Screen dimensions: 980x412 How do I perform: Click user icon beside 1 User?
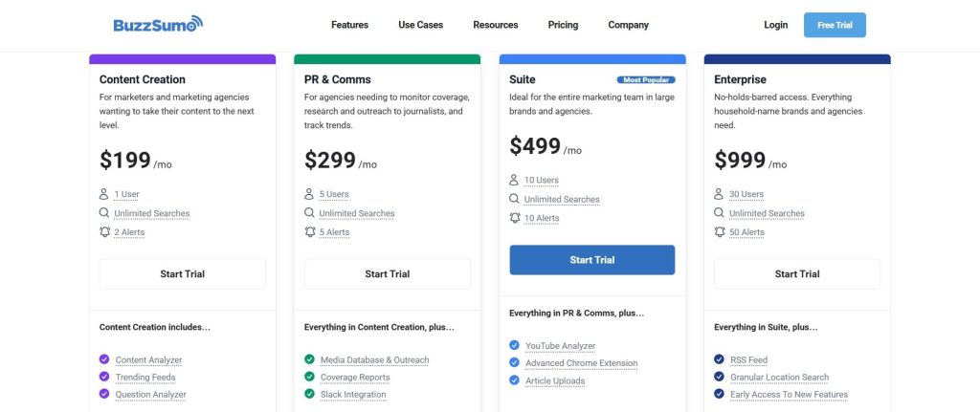click(x=104, y=194)
